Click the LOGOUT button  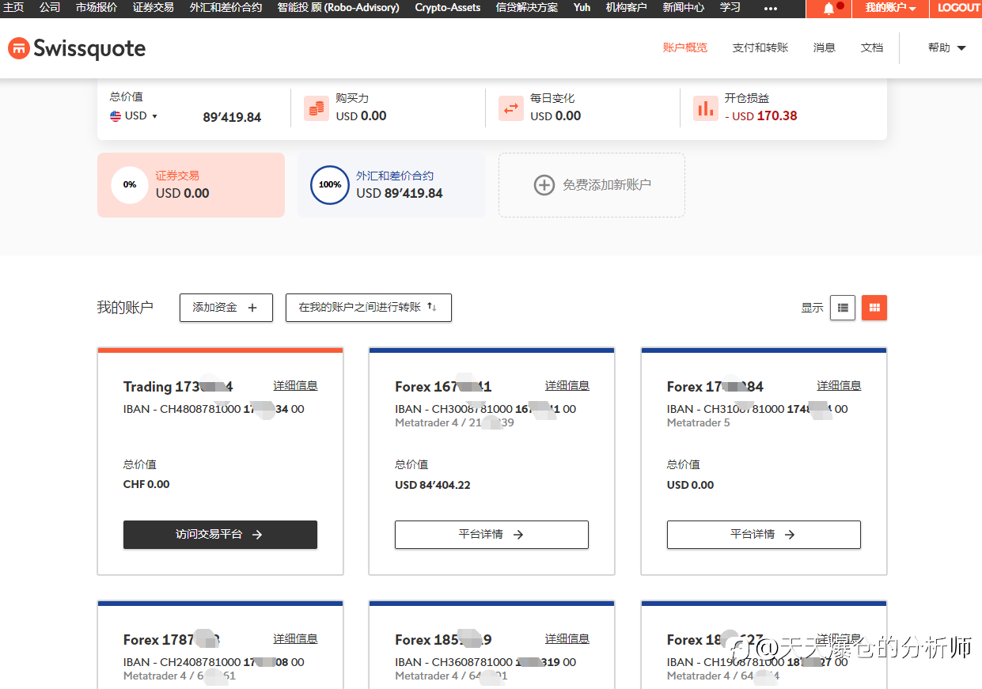pos(958,8)
